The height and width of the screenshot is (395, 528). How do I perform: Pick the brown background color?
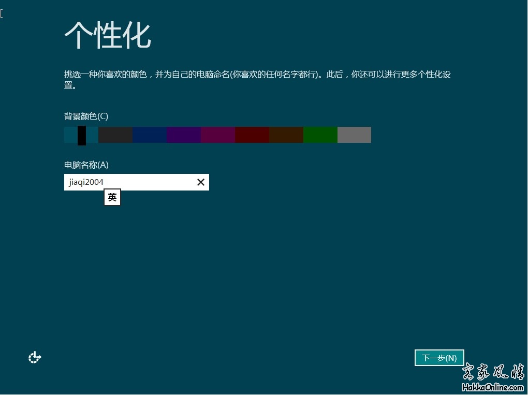coord(286,135)
